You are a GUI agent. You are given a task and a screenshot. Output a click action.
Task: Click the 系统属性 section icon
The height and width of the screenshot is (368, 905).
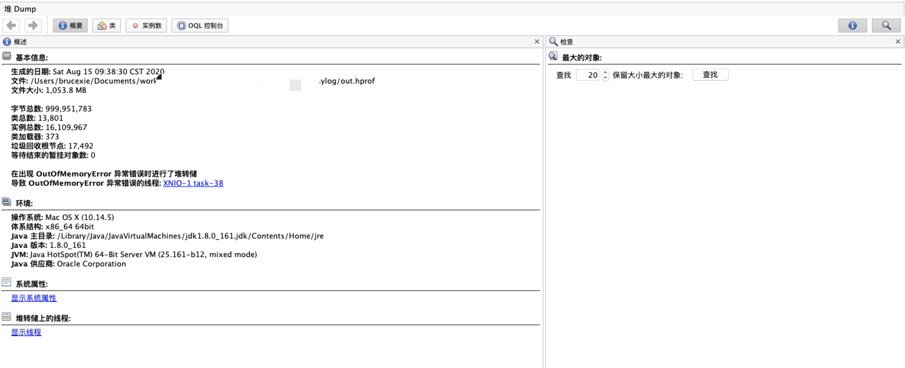(6, 282)
